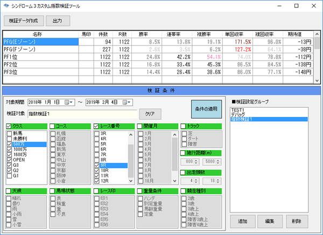The width and height of the screenshot is (323, 235).
Task: Check the 8R race number checkbox
Action: click(x=96, y=160)
